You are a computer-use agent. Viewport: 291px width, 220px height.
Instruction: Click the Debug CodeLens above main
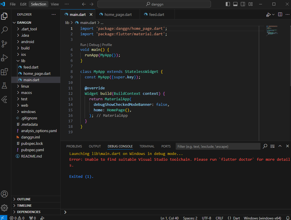pyautogui.click(x=94, y=45)
